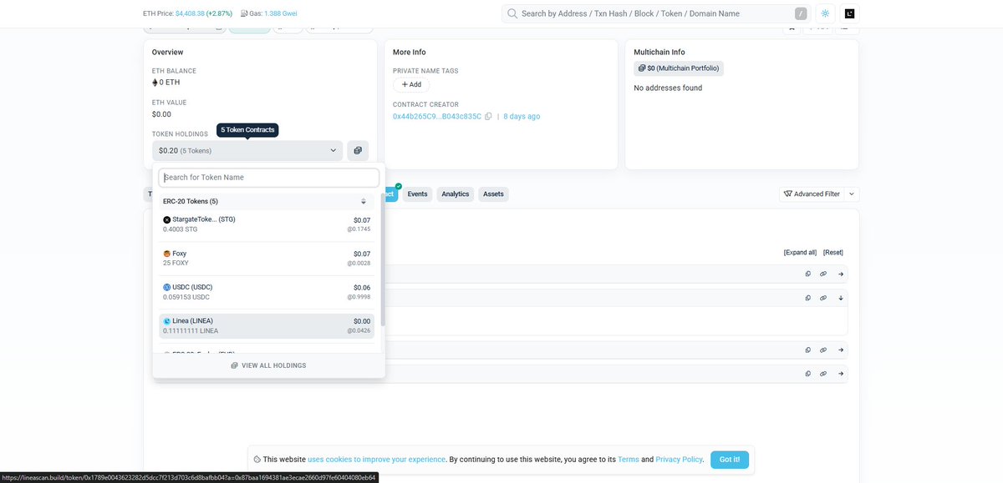Open 'uses cookies to improve your experience' link
Viewport: 1003px width, 483px height.
[377, 460]
